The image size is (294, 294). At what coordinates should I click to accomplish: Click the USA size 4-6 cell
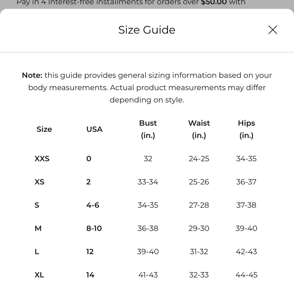coord(93,205)
